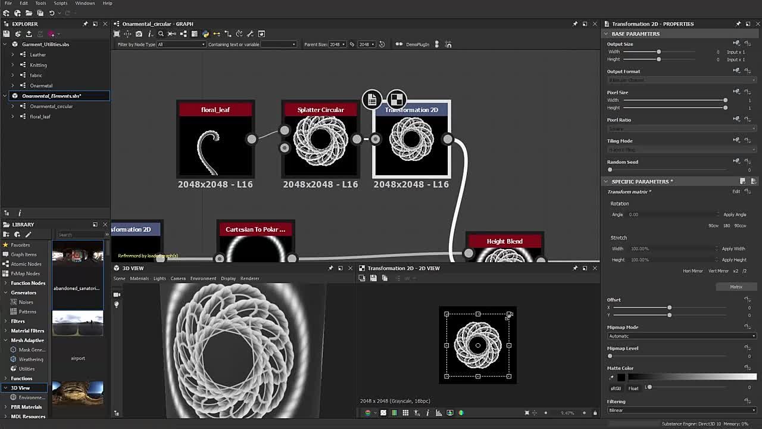762x429 pixels.
Task: Click the Horiz Mirror button
Action: pyautogui.click(x=692, y=271)
